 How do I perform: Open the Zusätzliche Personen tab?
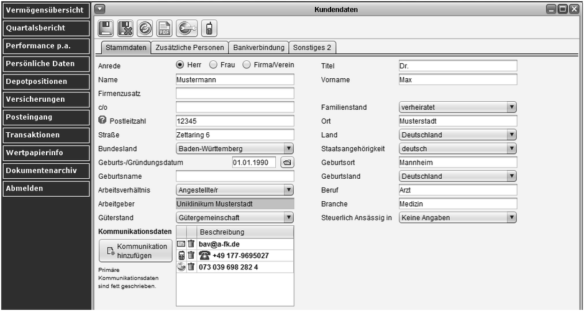tap(190, 48)
